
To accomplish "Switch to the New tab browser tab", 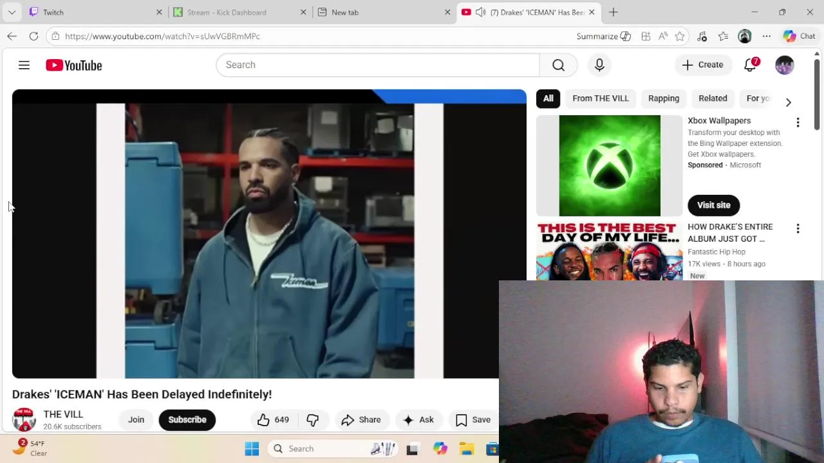I will [385, 12].
